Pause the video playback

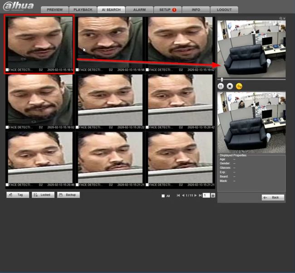point(221,86)
